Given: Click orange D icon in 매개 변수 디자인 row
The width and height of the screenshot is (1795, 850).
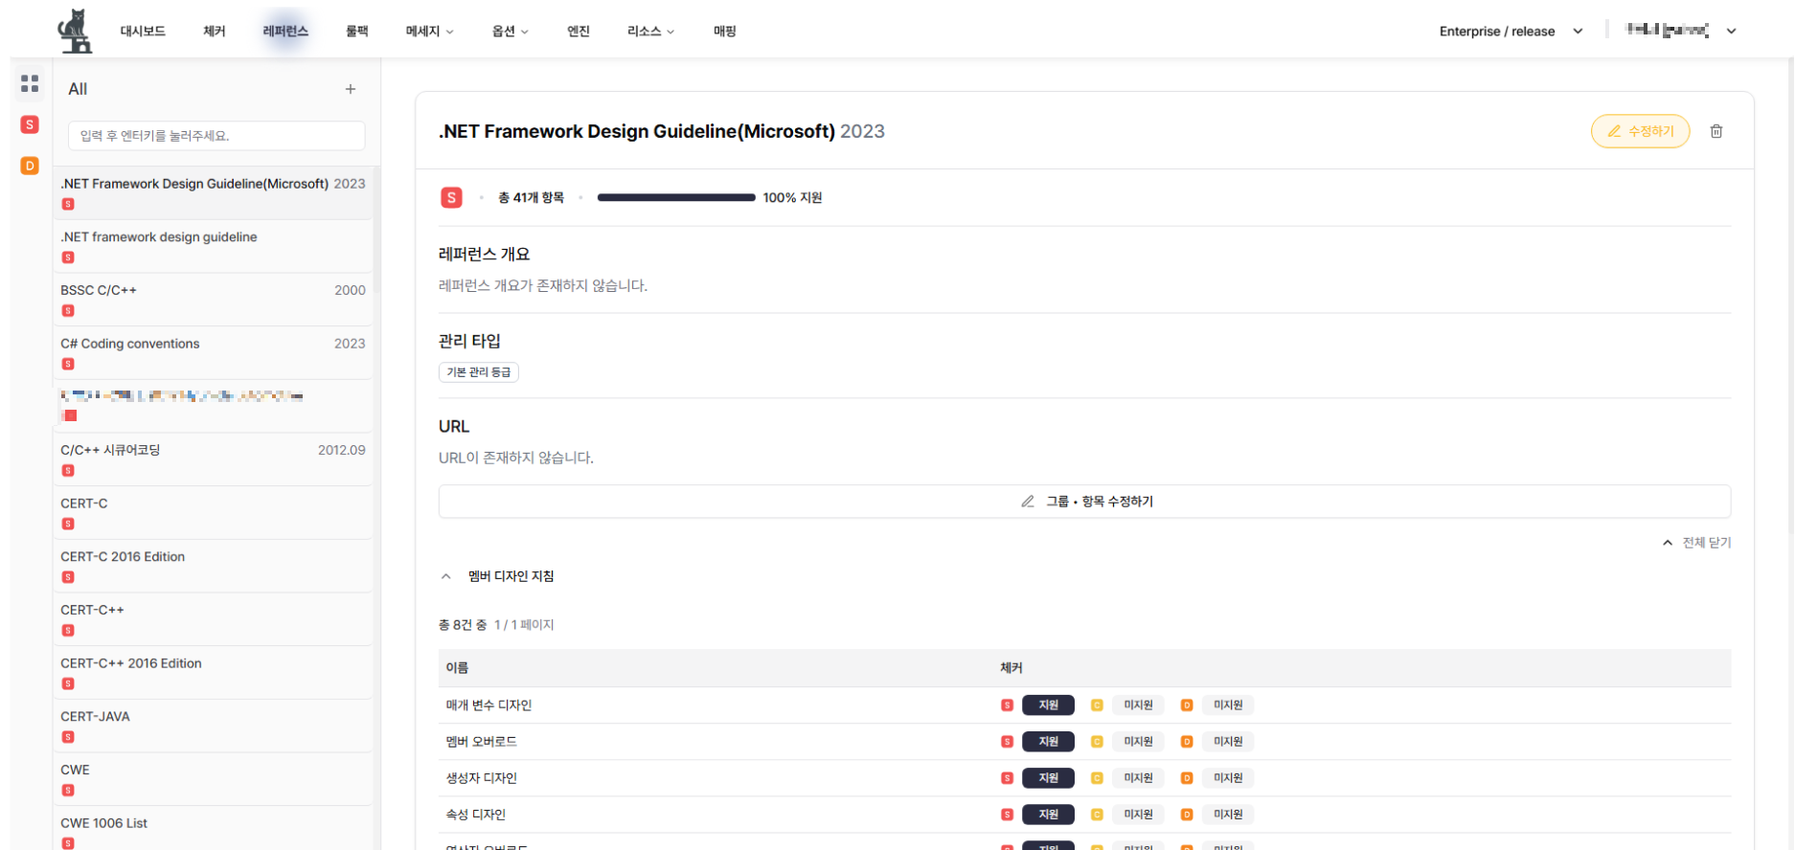Looking at the screenshot, I should [x=1187, y=705].
